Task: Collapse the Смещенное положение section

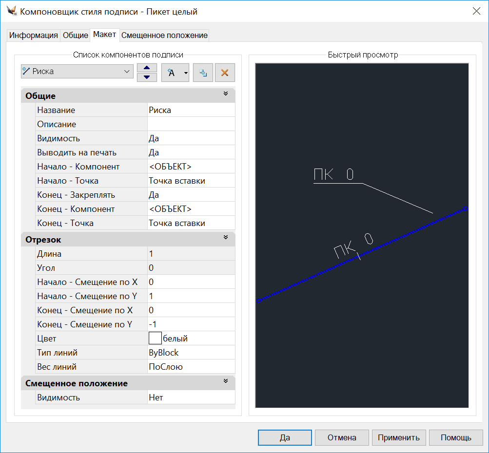Action: click(225, 381)
